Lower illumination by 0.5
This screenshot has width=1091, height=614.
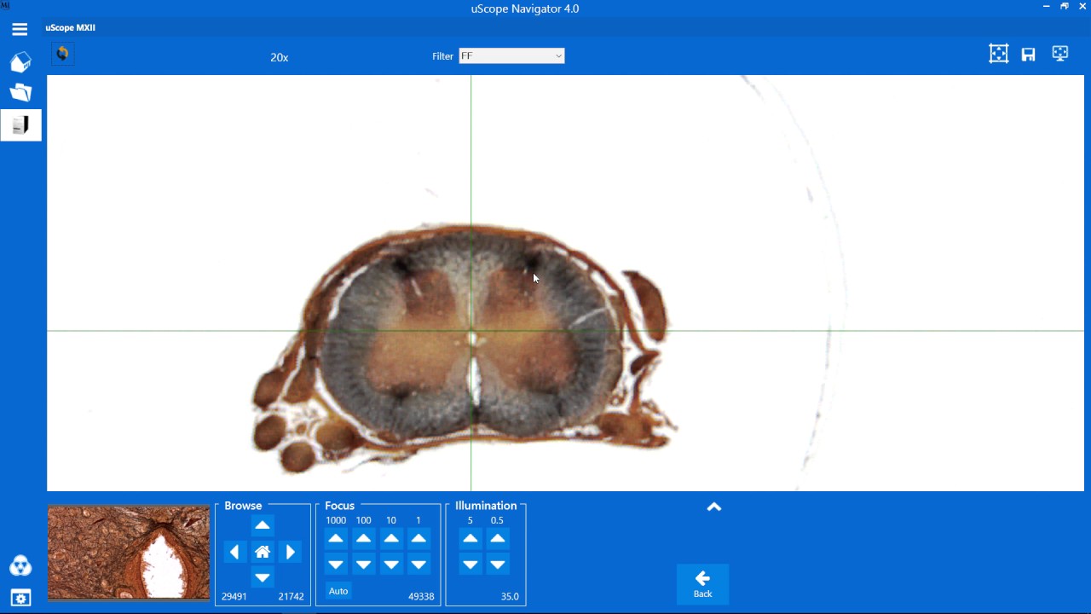click(x=498, y=565)
